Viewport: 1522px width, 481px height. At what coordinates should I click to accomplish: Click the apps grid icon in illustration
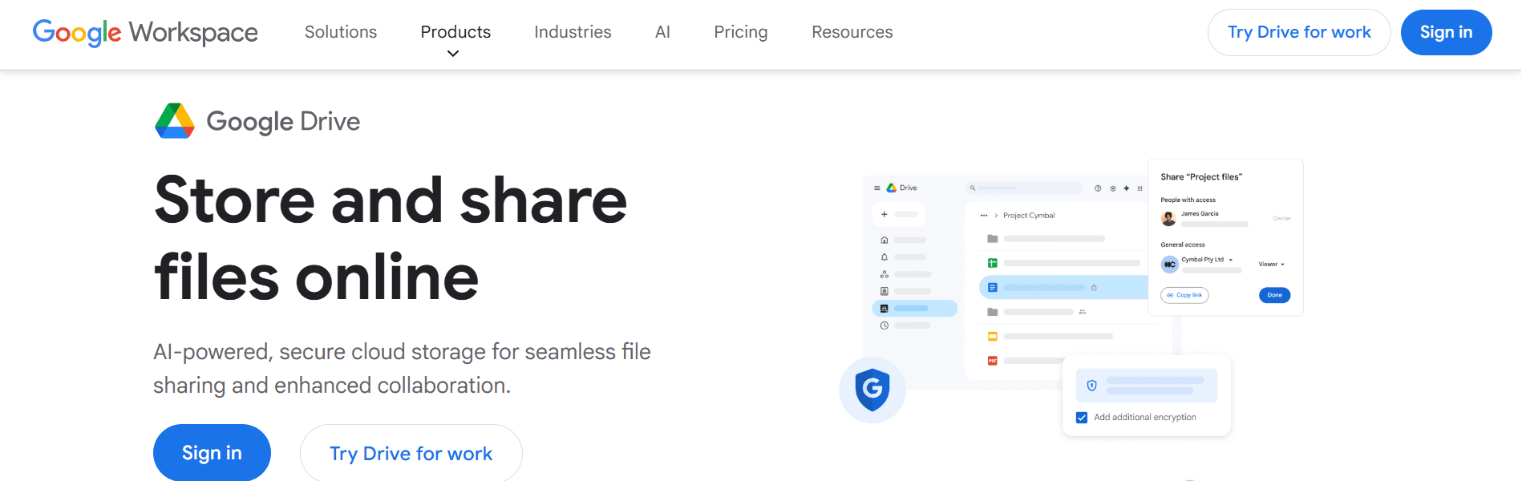click(x=1139, y=188)
